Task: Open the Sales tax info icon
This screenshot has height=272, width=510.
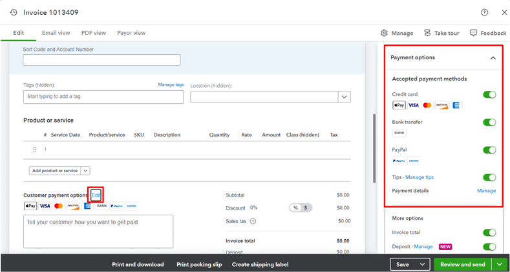Action: click(253, 221)
